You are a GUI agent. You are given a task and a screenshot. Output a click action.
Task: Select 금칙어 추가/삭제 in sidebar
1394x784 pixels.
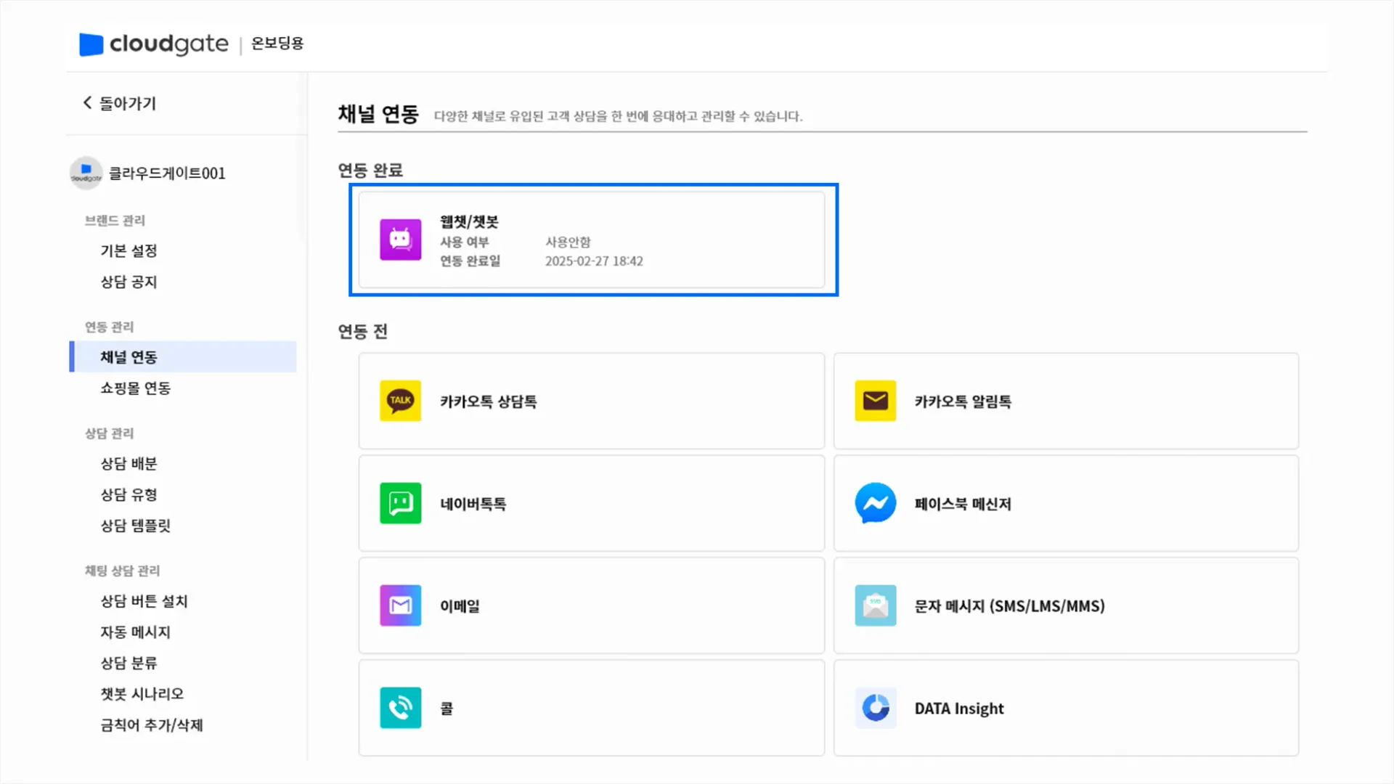pos(151,725)
